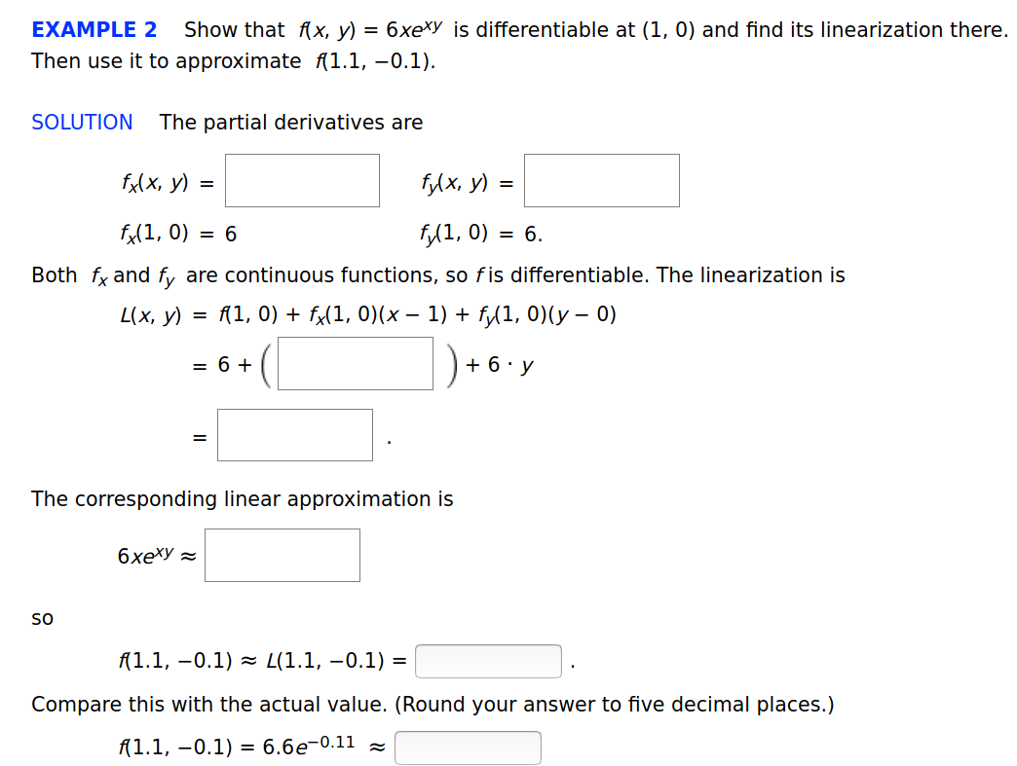This screenshot has width=1017, height=766.
Task: Click the answer box for fx(x, y)
Action: click(302, 180)
